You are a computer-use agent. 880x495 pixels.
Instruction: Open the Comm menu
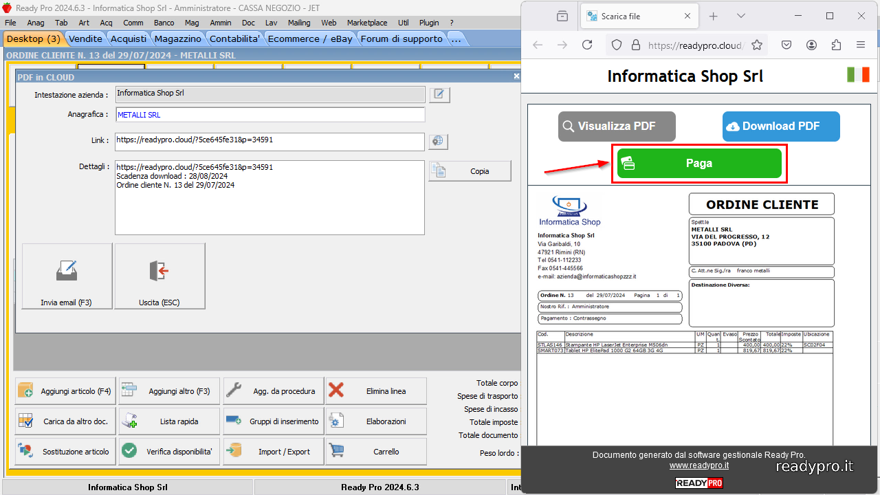point(133,23)
